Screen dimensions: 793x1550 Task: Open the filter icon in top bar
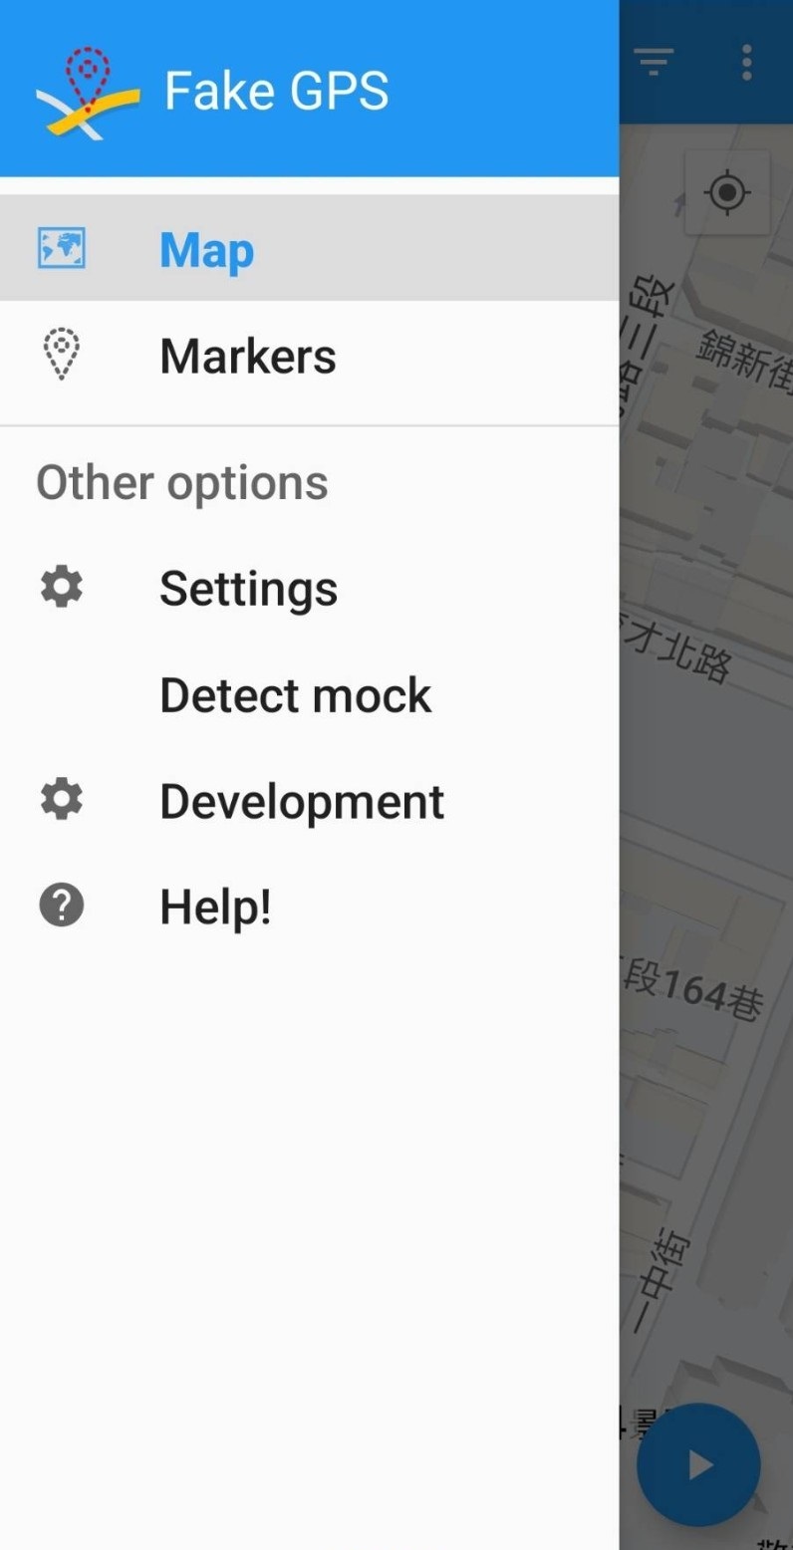click(654, 62)
